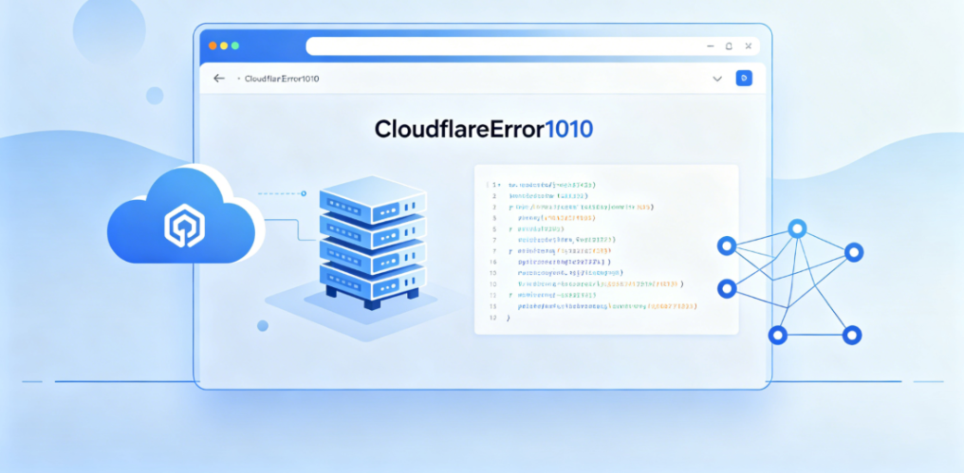The height and width of the screenshot is (473, 964).
Task: Click the green traffic-light dot
Action: click(235, 46)
